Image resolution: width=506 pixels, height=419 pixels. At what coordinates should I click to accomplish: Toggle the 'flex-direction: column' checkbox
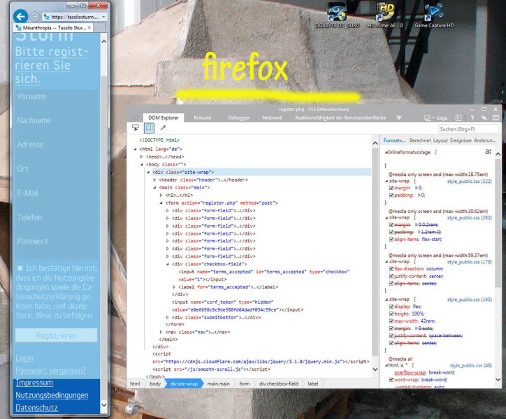tap(391, 269)
